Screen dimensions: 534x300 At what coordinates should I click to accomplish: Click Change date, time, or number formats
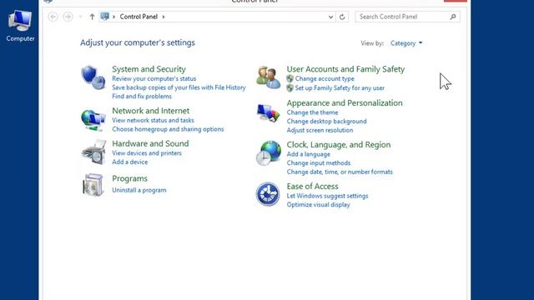(340, 172)
